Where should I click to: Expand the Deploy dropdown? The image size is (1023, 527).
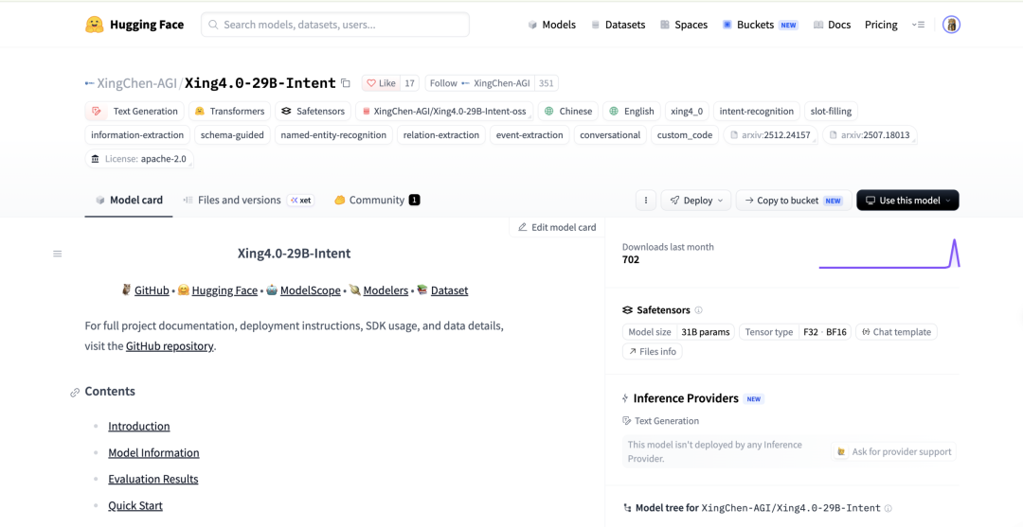696,200
